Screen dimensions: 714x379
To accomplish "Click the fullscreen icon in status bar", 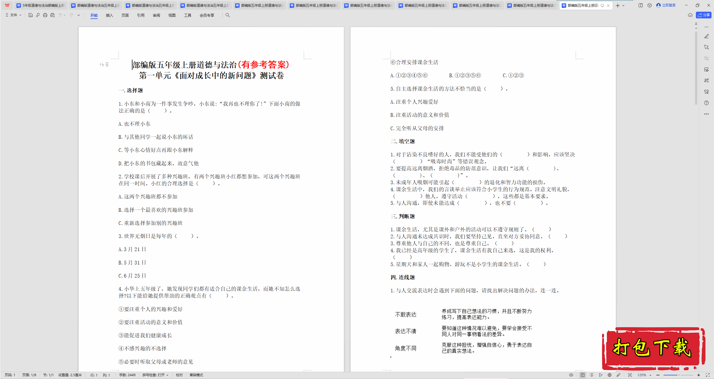I will point(708,375).
